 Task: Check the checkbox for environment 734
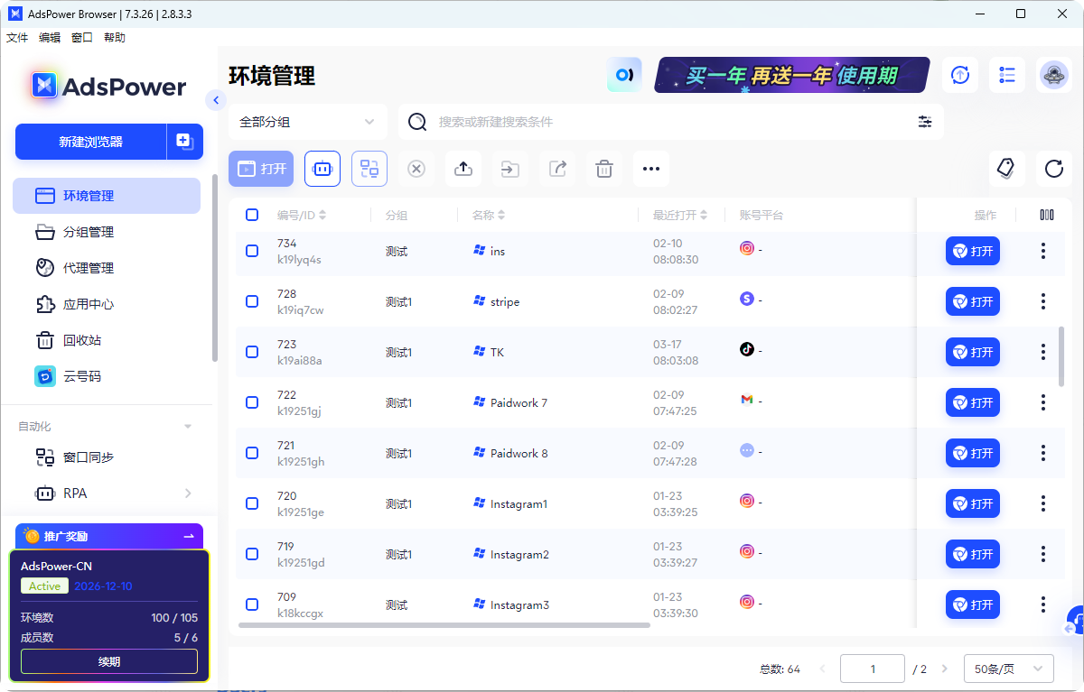point(252,251)
